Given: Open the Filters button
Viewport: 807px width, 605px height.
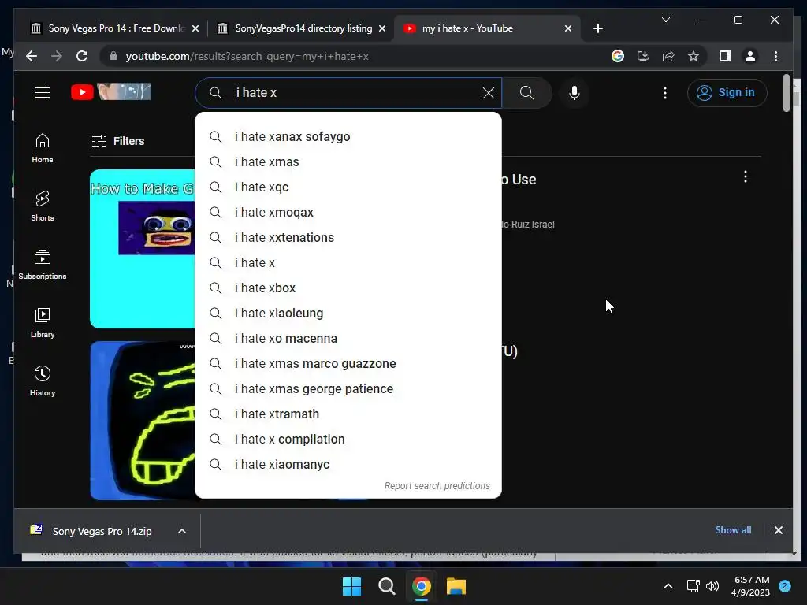Looking at the screenshot, I should point(118,141).
